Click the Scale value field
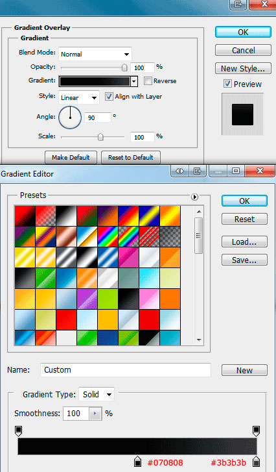 pos(142,137)
